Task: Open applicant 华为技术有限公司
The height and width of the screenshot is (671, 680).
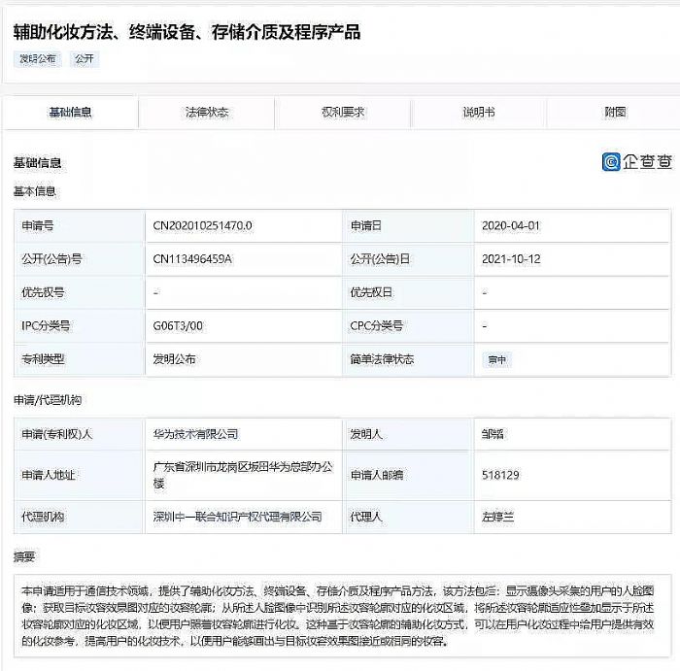Action: pyautogui.click(x=195, y=434)
